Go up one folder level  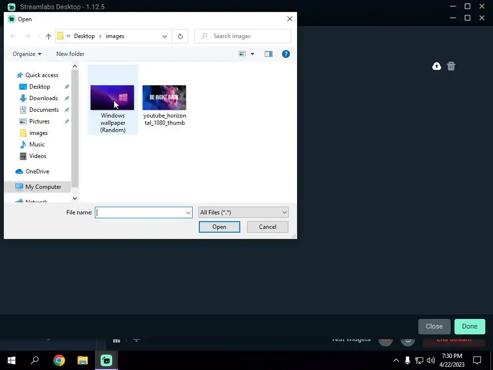49,36
